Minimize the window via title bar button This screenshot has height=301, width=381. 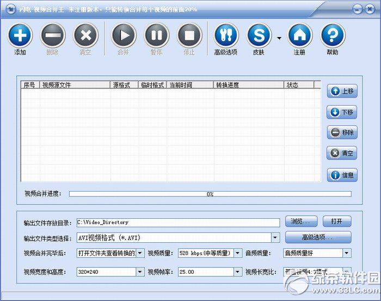pos(358,9)
